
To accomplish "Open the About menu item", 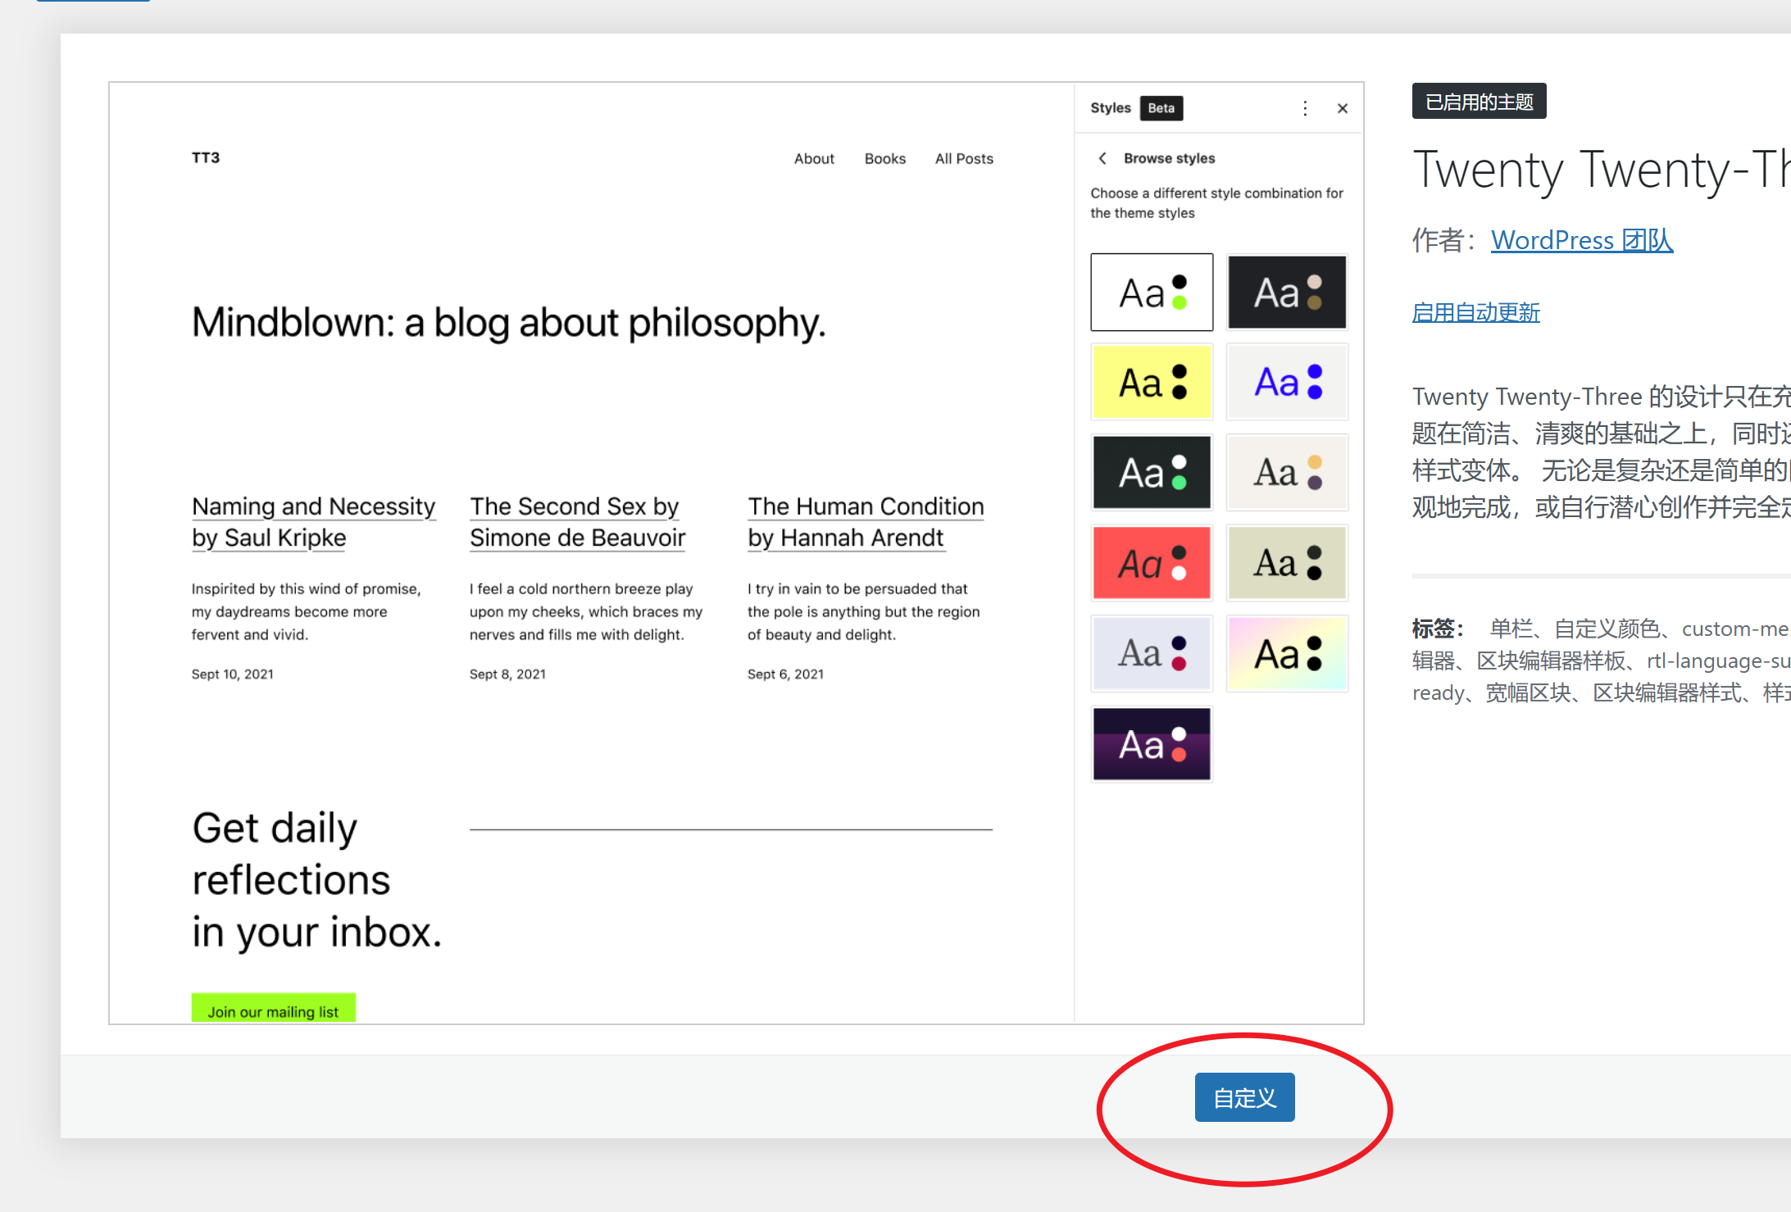I will tap(813, 159).
